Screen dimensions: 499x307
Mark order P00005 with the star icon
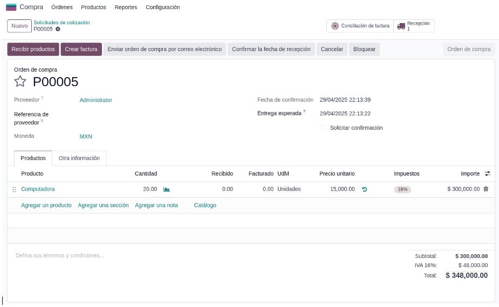click(20, 81)
